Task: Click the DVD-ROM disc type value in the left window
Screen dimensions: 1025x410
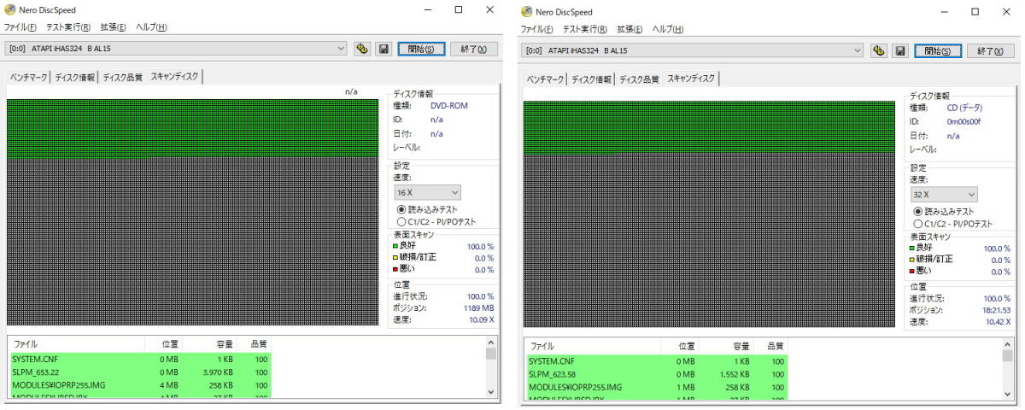Action: coord(449,106)
